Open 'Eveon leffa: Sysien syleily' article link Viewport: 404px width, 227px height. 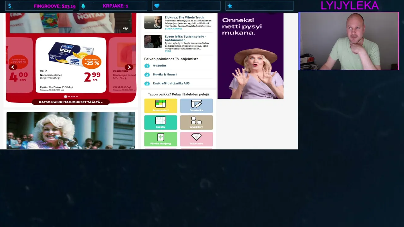[x=185, y=38]
